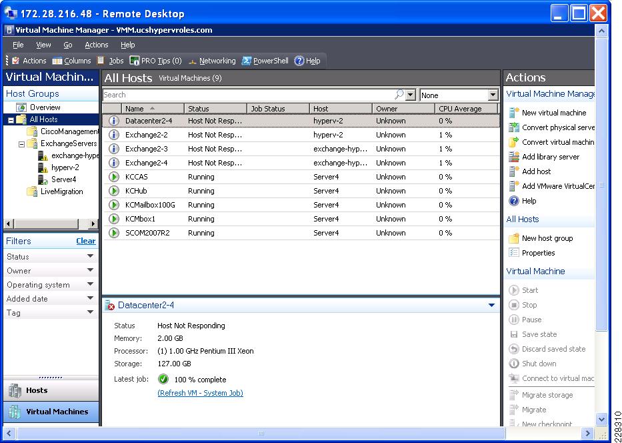This screenshot has width=622, height=443.
Task: Launch PowerShell from the toolbar
Action: click(x=265, y=61)
